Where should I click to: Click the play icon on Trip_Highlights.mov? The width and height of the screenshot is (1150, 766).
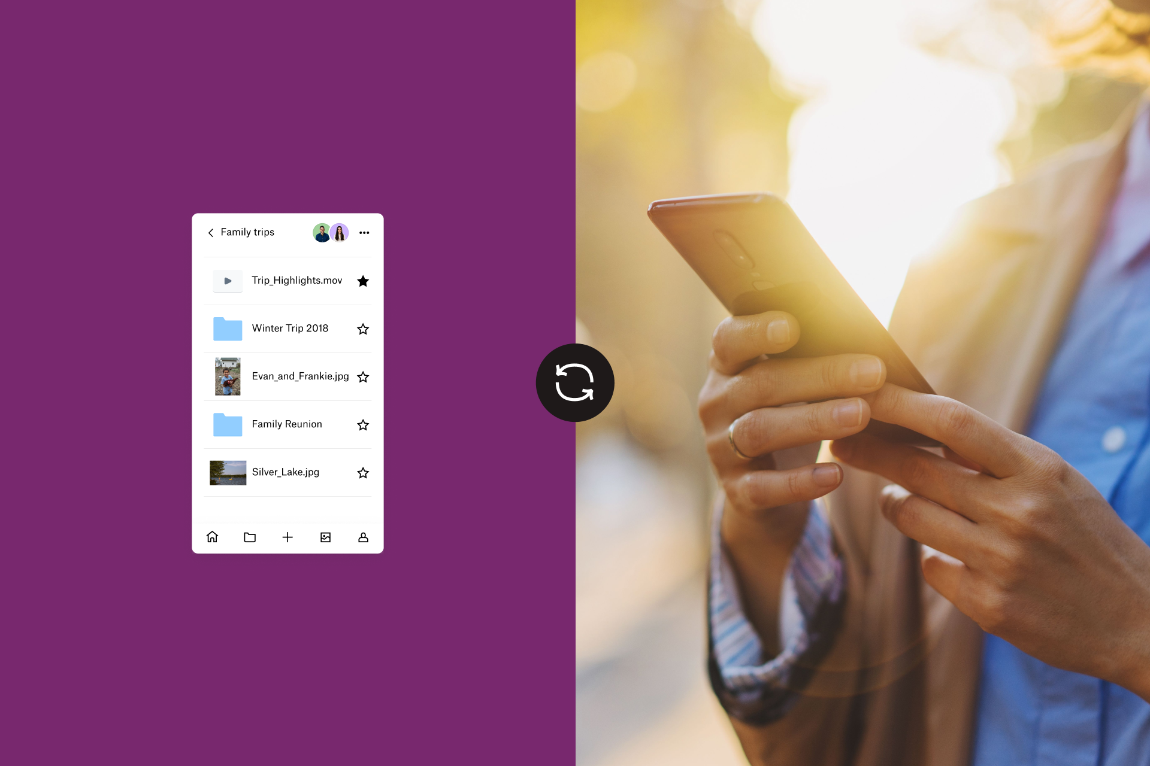point(227,281)
